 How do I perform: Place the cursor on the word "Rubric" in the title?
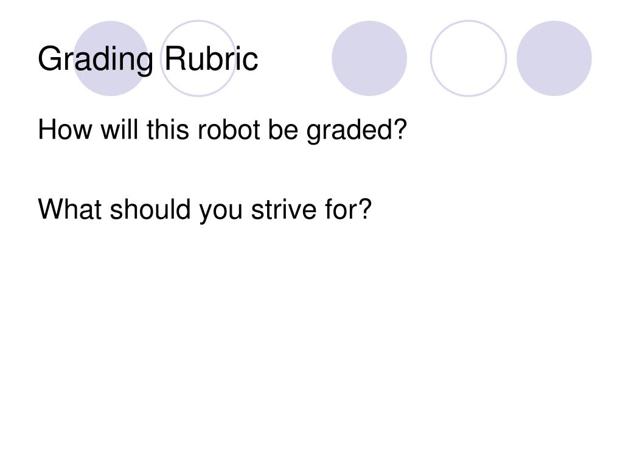pos(211,58)
